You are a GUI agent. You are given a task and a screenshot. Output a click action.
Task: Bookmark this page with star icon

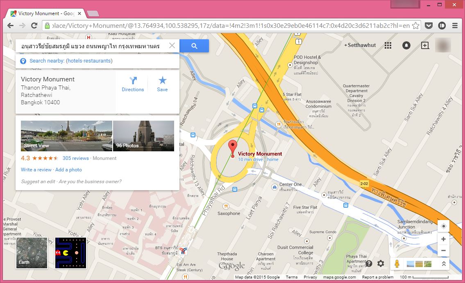415,25
